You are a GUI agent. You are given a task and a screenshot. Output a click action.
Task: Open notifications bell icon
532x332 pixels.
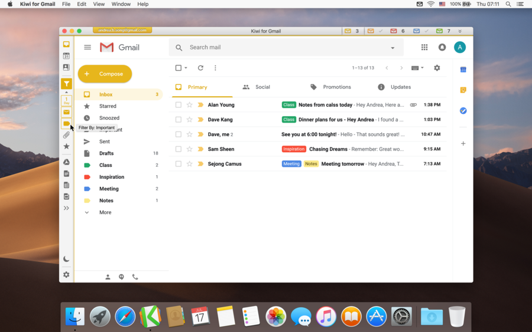point(442,47)
